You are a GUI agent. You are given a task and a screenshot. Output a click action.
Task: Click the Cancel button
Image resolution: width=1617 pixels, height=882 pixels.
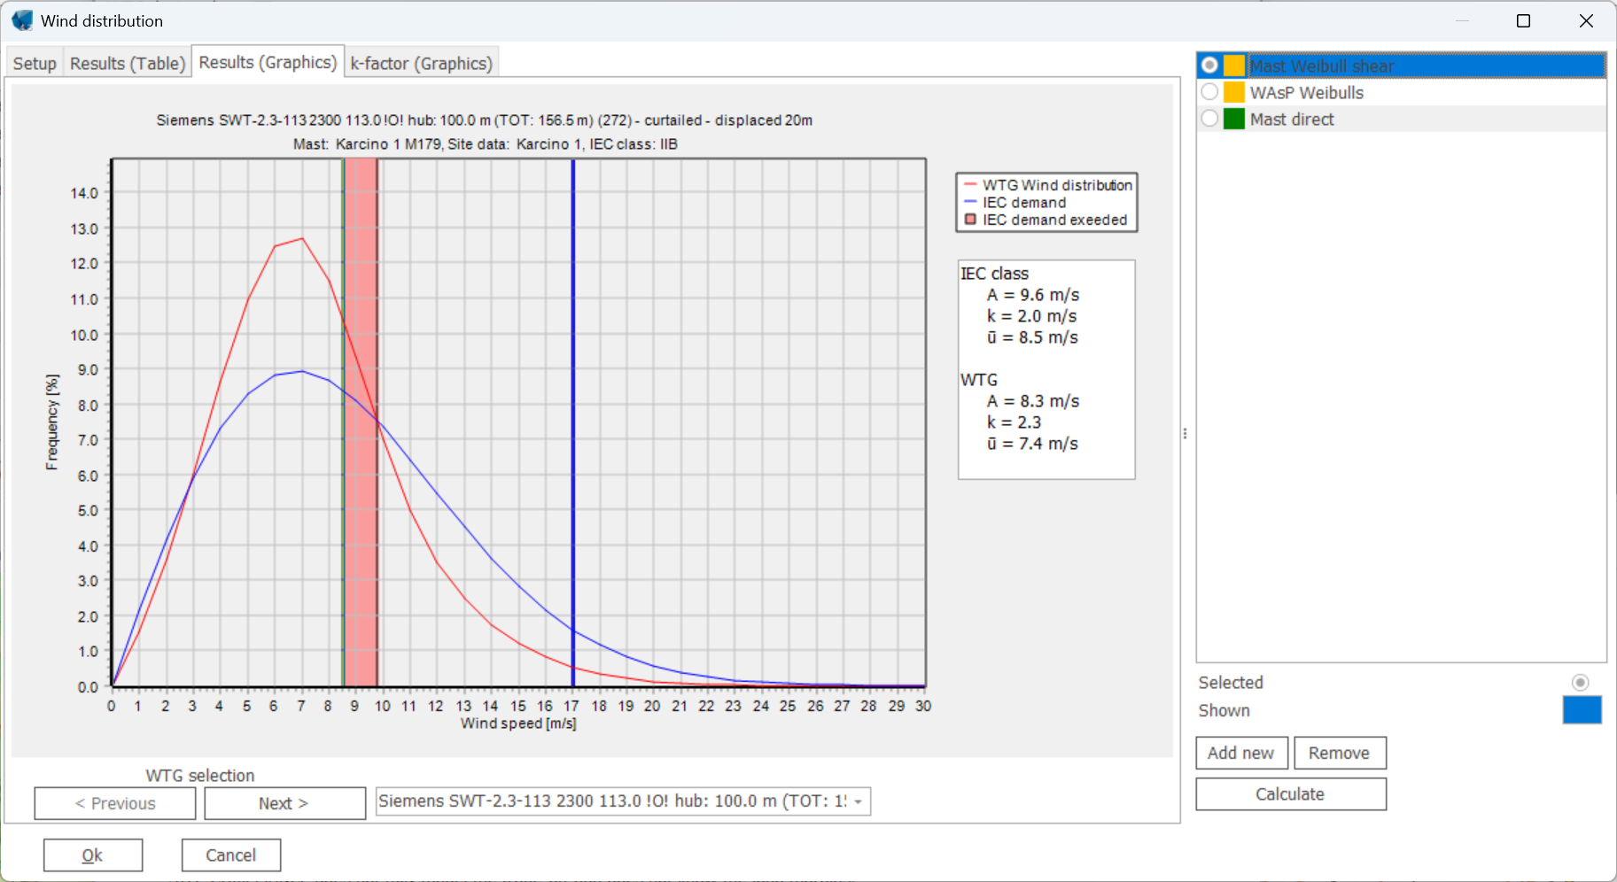230,855
